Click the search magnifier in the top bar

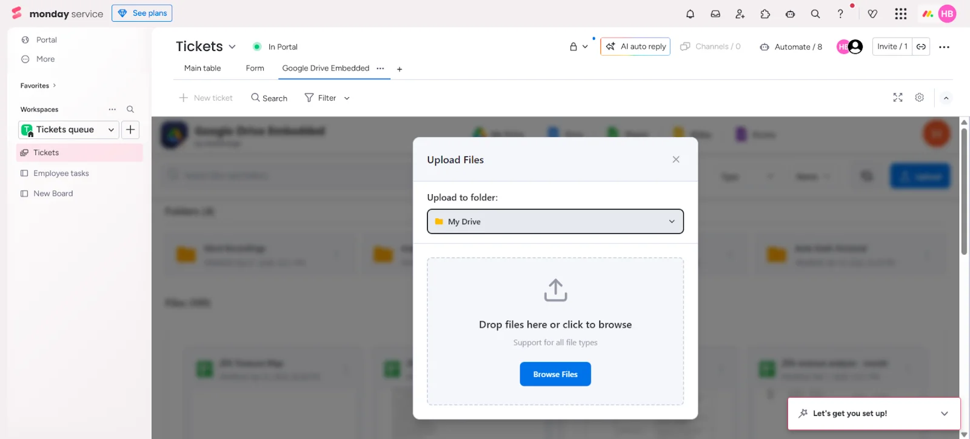[x=815, y=14]
